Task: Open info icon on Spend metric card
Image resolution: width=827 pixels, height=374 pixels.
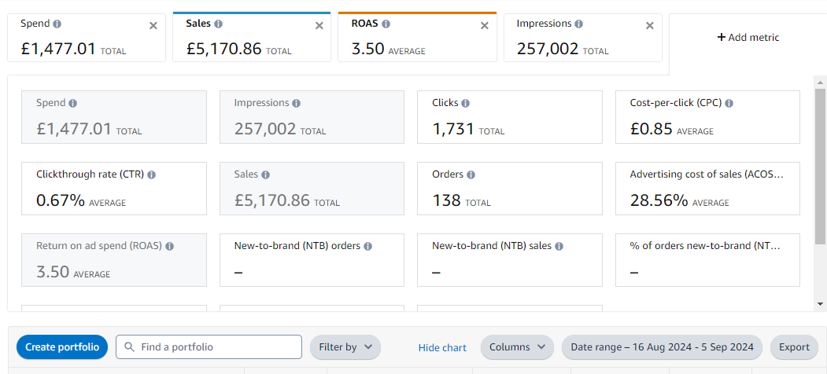Action: pos(72,103)
